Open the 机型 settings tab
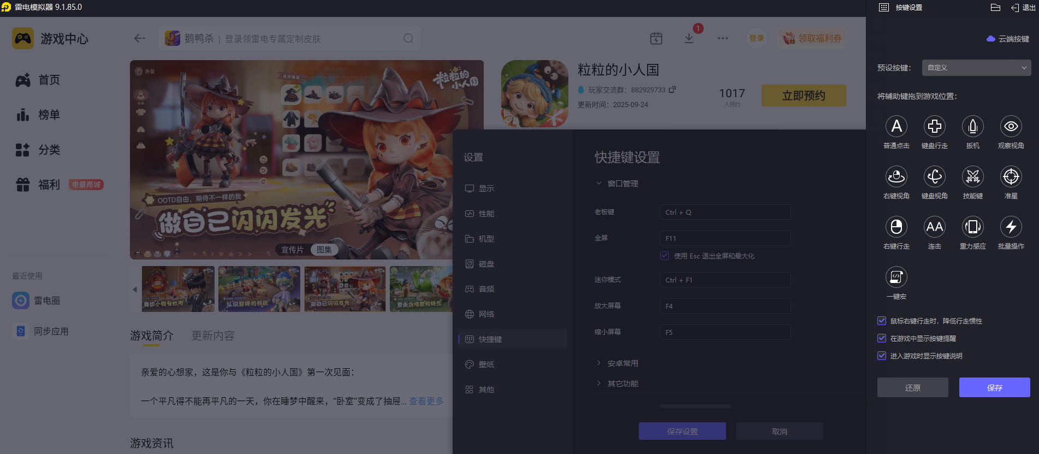 tap(513, 239)
